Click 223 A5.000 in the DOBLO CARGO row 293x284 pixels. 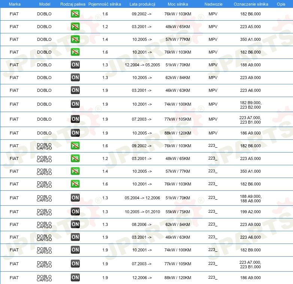tap(250, 158)
